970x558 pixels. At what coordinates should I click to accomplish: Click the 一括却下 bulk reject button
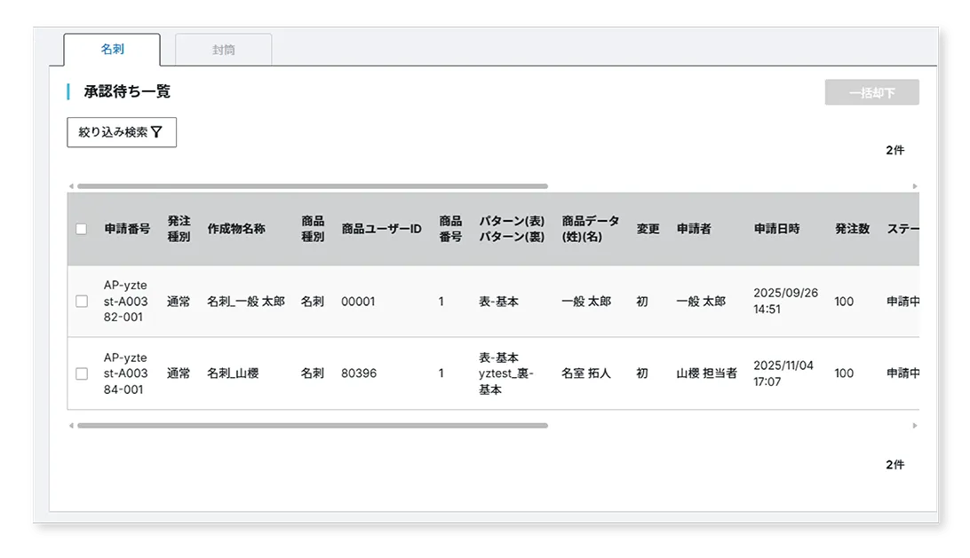coord(872,91)
